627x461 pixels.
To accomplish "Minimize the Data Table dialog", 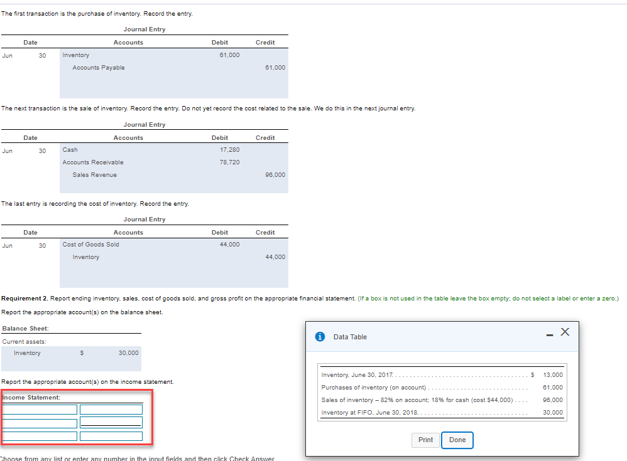I will 550,336.
